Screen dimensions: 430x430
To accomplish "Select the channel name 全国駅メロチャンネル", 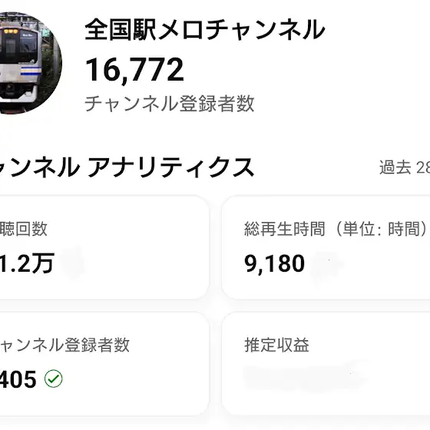I will point(205,30).
